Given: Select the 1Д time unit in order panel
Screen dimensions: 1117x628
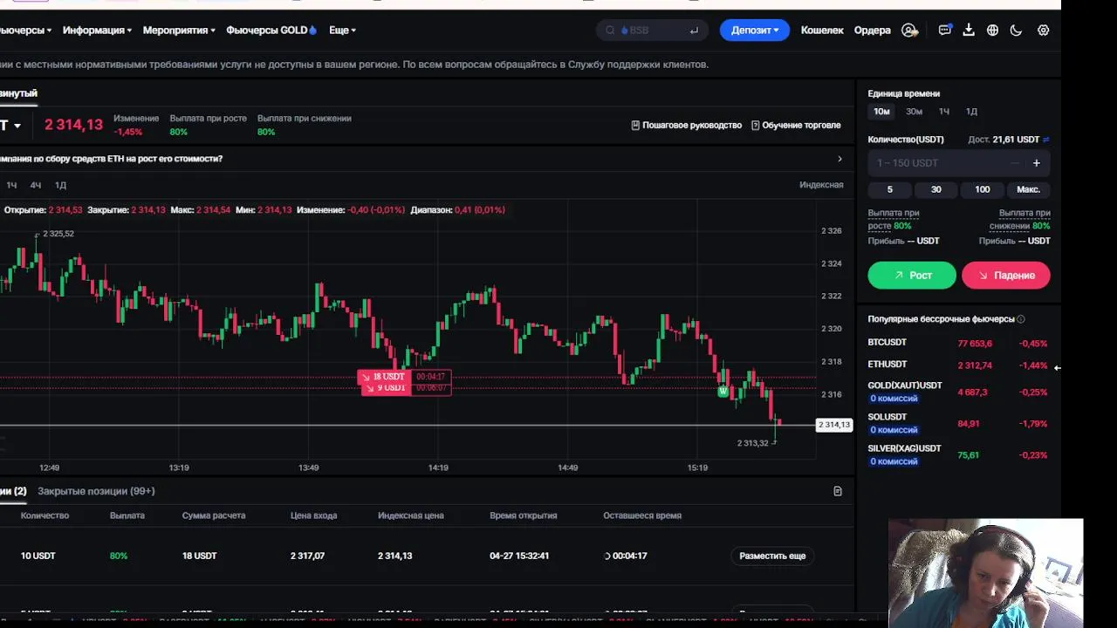Looking at the screenshot, I should point(971,112).
